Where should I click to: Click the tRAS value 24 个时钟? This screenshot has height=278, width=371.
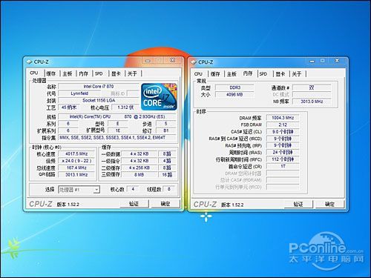tap(283, 152)
